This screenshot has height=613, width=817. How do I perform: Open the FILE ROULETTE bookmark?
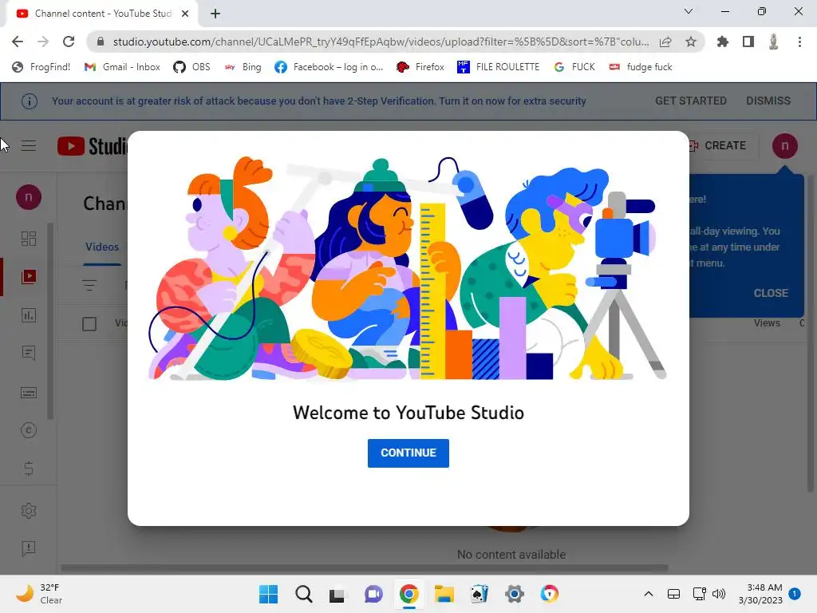coord(498,67)
